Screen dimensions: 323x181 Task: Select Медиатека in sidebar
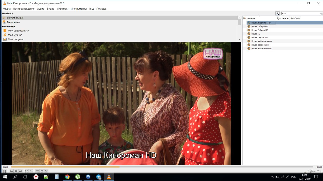click(x=120, y=22)
